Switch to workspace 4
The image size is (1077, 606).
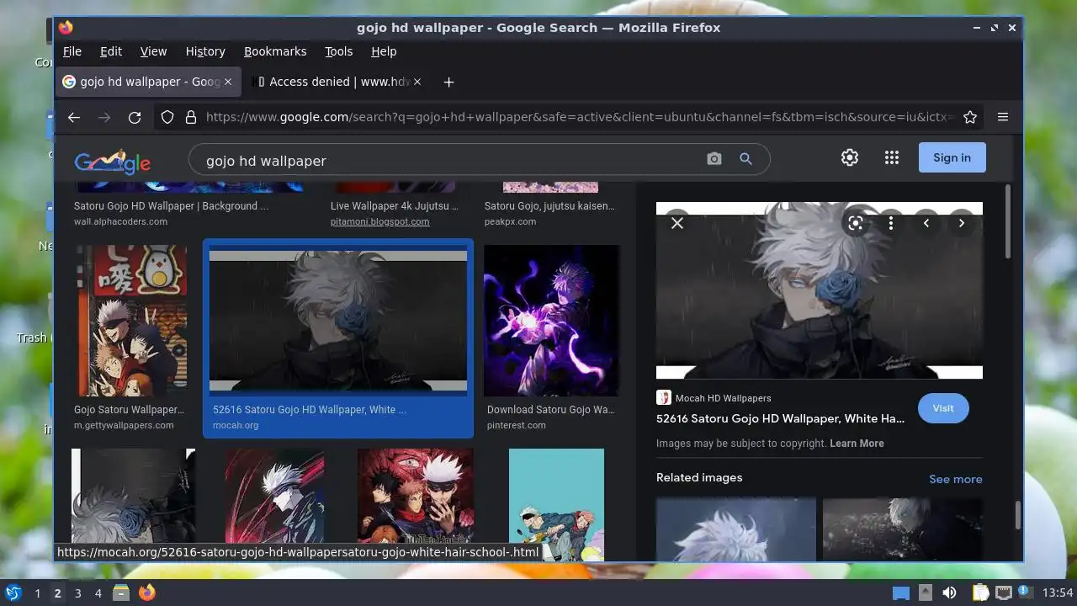[98, 593]
